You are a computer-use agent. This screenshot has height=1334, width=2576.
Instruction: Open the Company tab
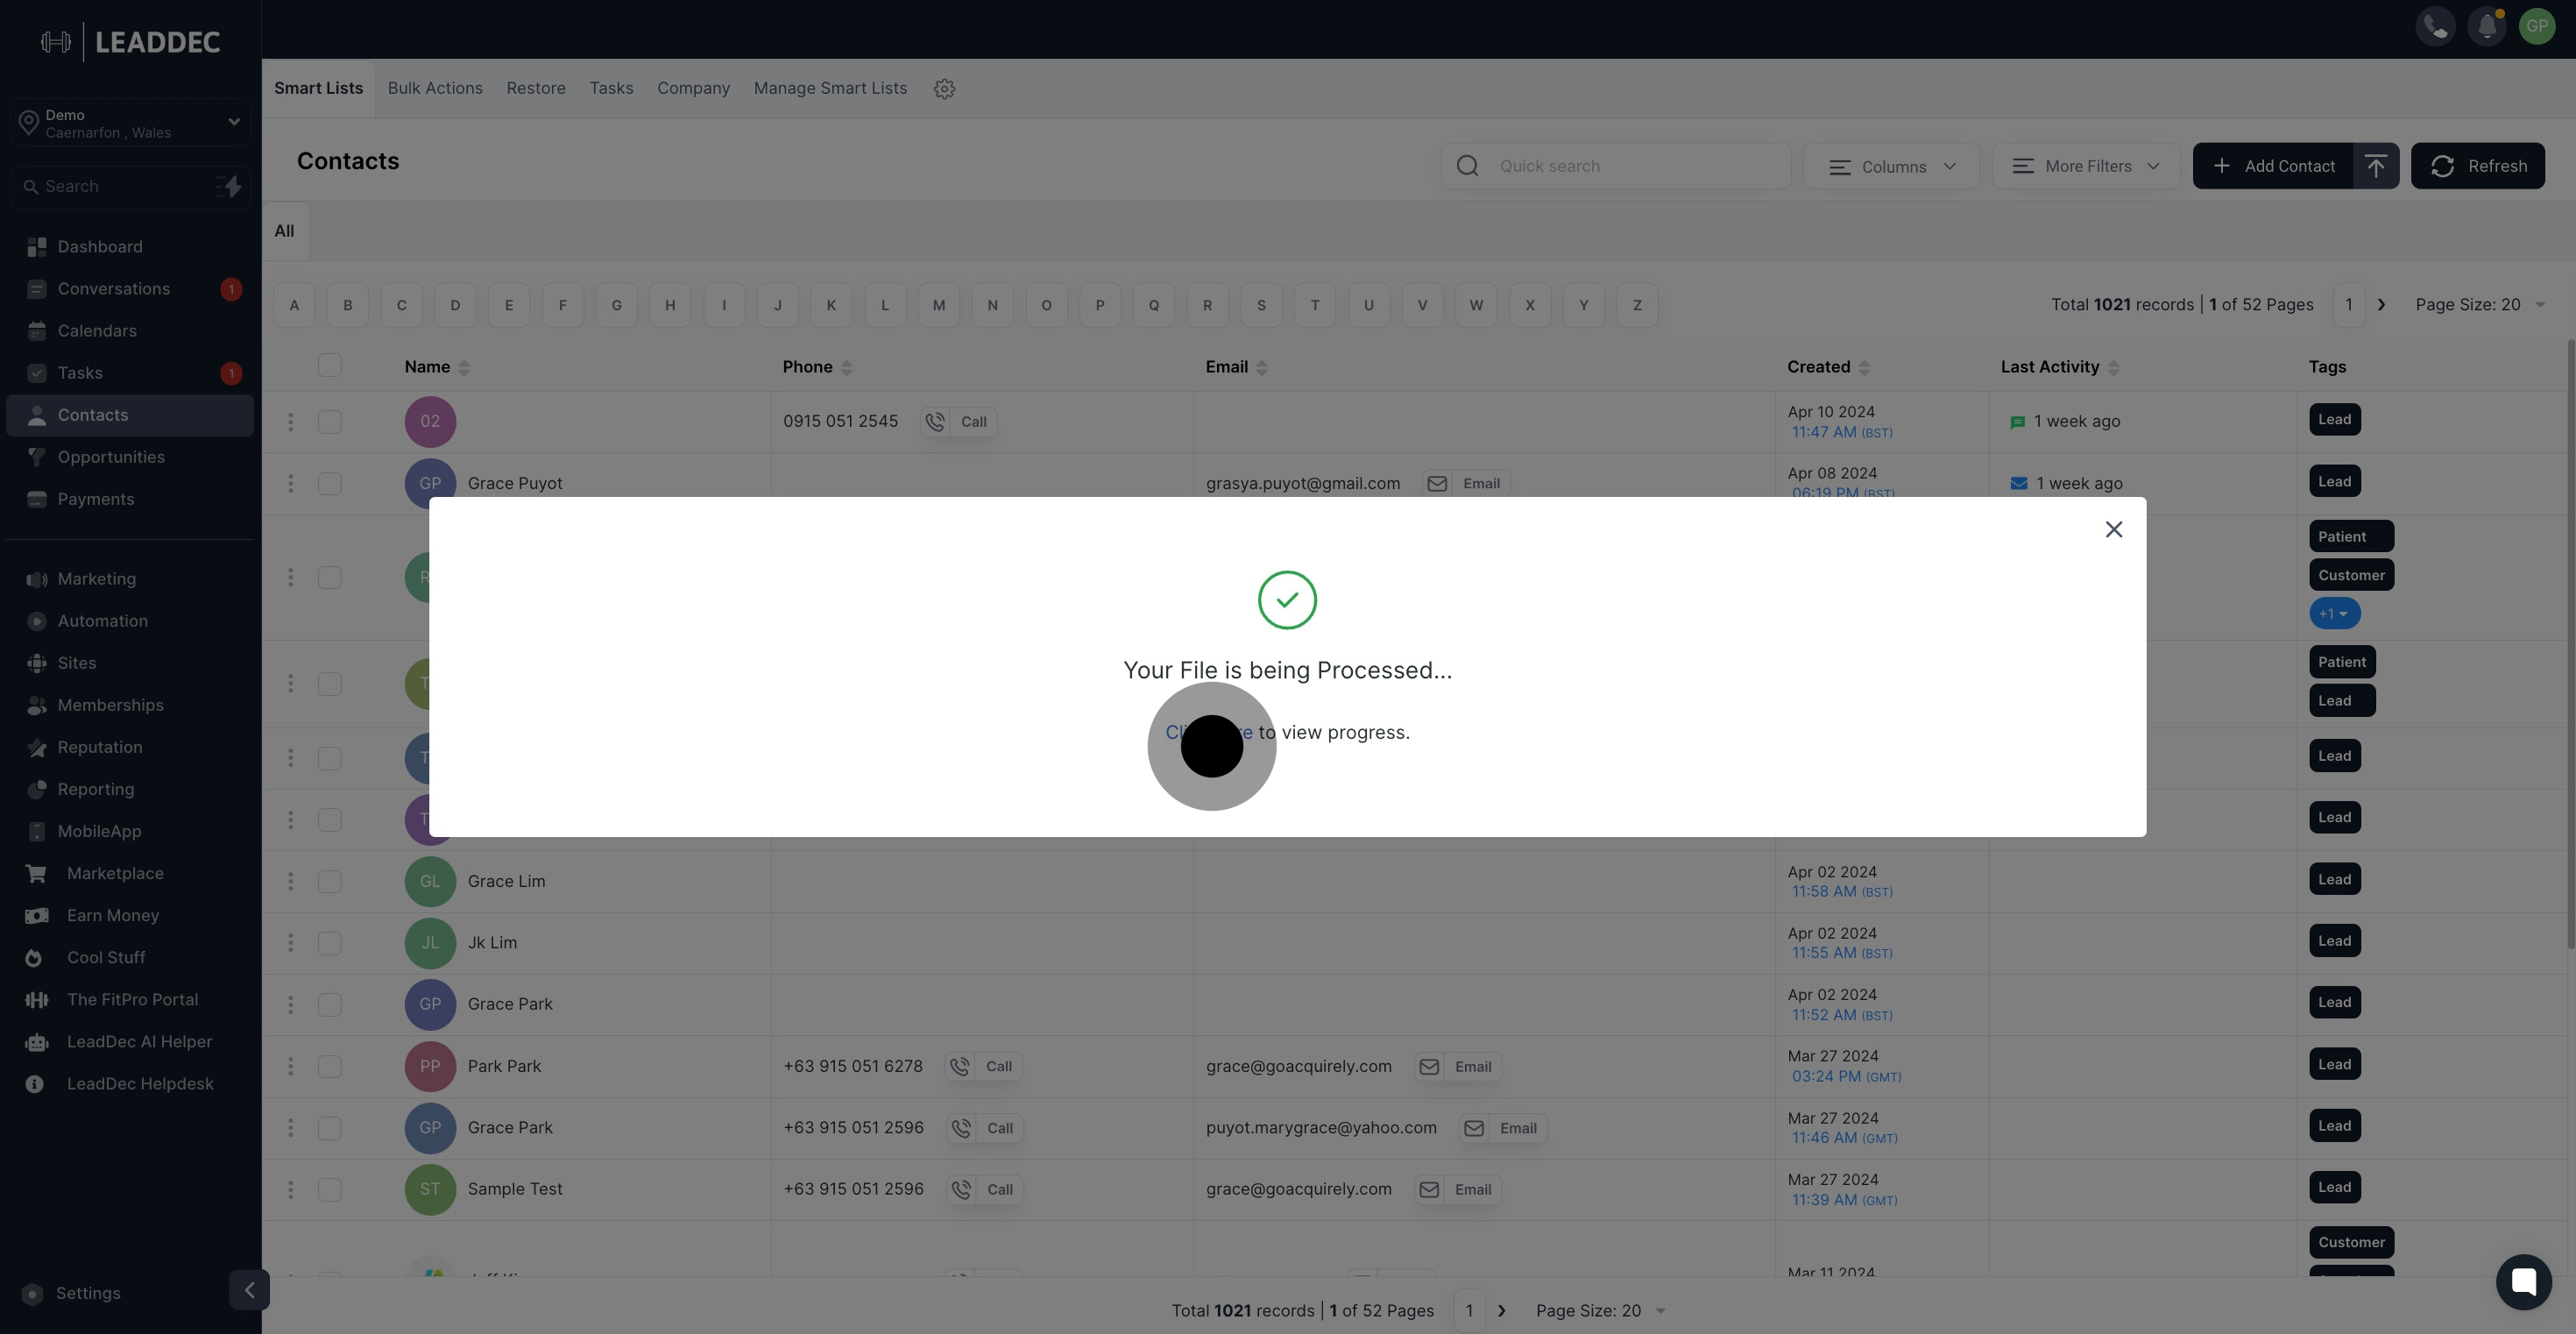point(693,88)
